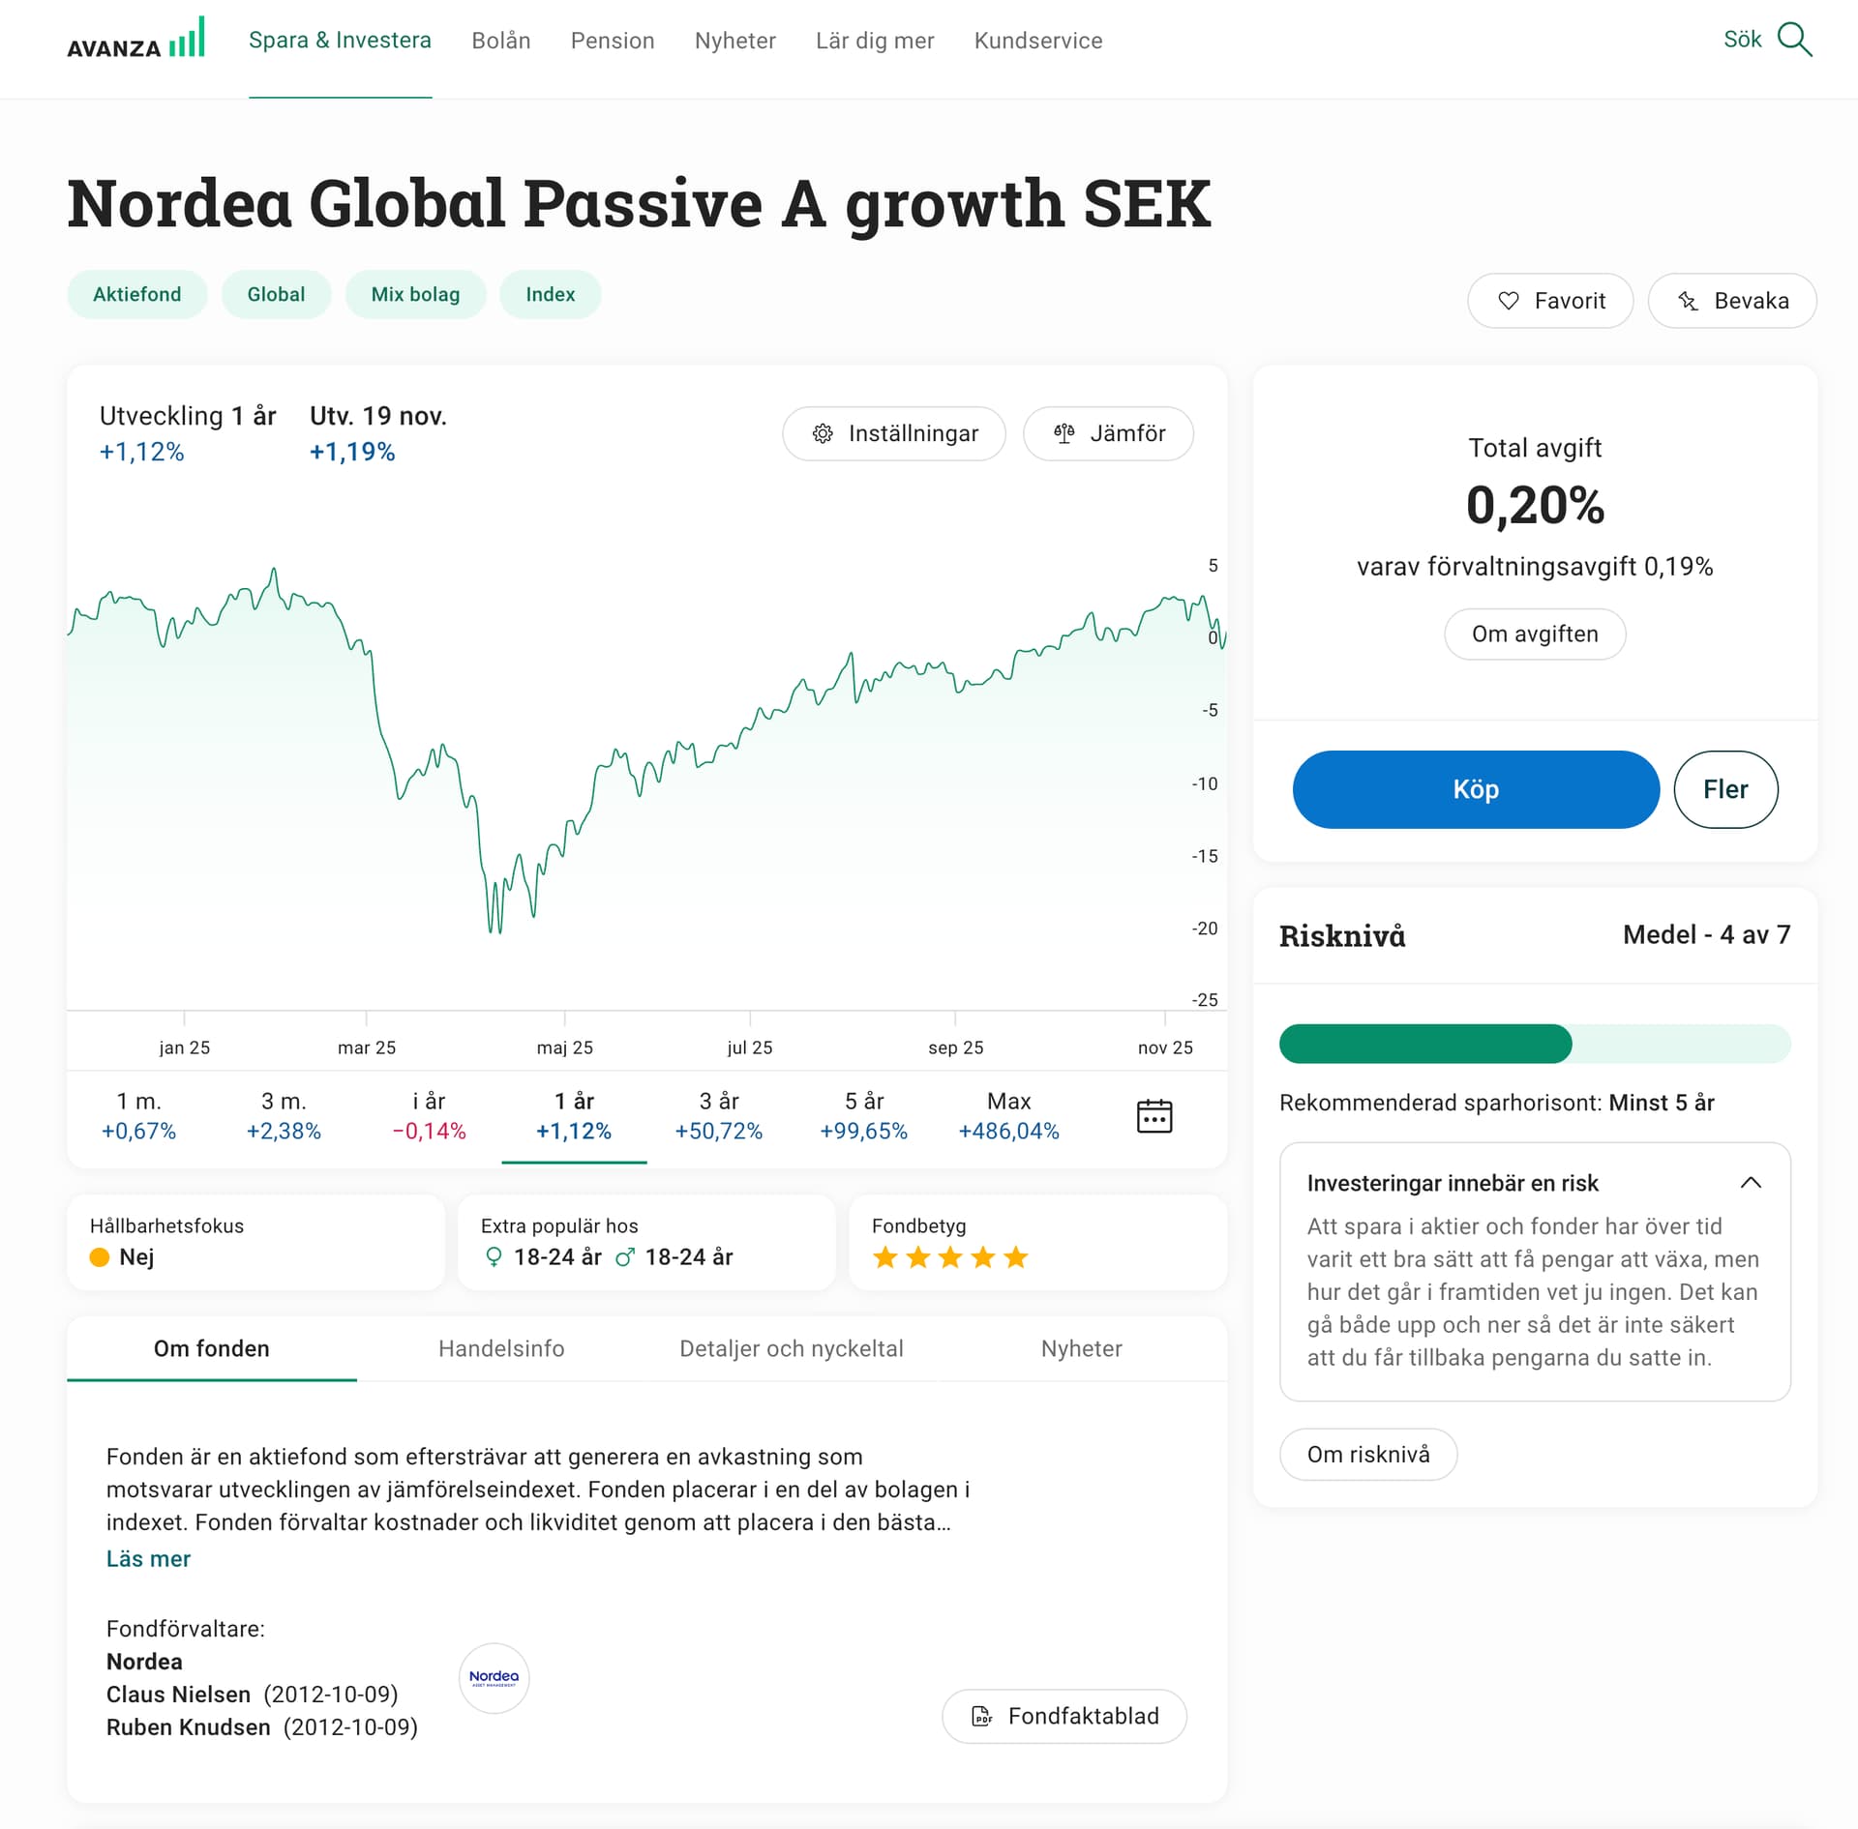Switch chart to Max period
Screen dimensions: 1858x1829
[1008, 1115]
